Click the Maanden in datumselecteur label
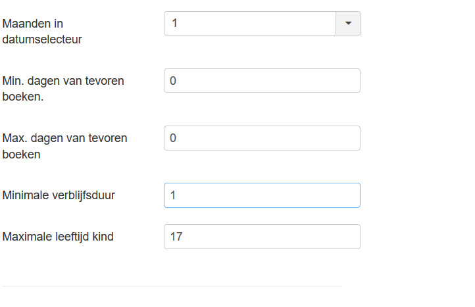 (x=33, y=23)
